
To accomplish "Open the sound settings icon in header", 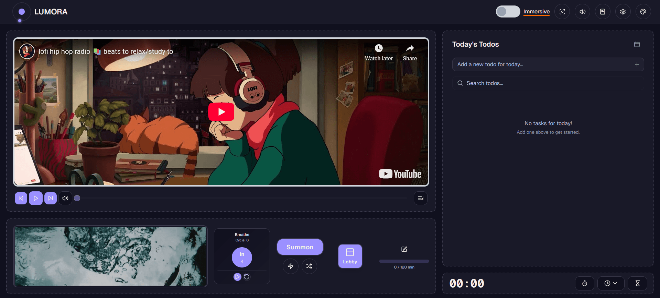I will [582, 12].
